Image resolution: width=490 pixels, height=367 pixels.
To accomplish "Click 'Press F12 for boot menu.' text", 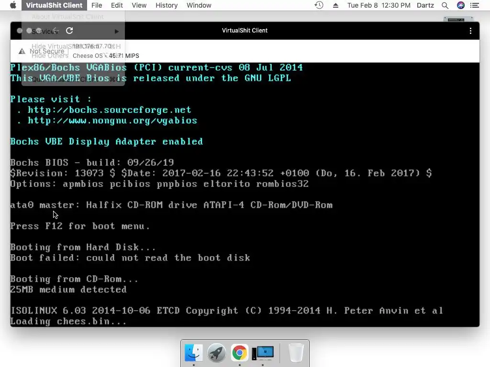I will (80, 226).
